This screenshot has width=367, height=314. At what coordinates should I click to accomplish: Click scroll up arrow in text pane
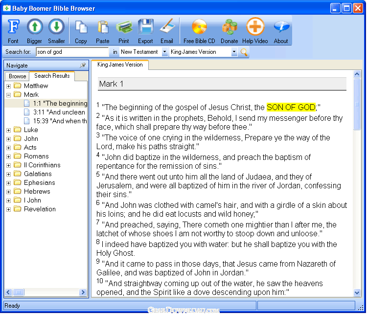point(357,74)
